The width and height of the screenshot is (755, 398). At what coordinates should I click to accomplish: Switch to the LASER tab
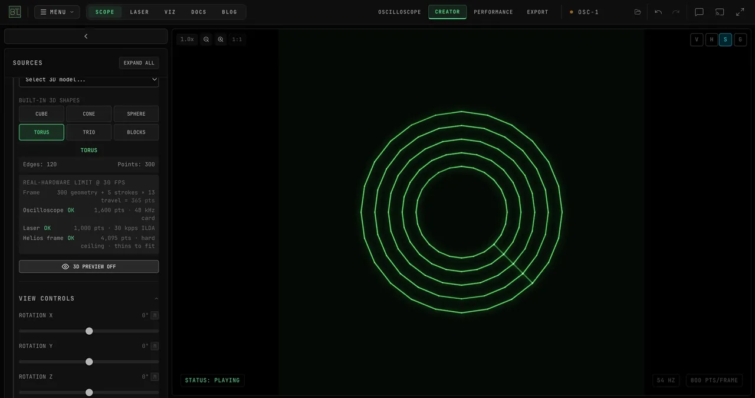pyautogui.click(x=140, y=12)
